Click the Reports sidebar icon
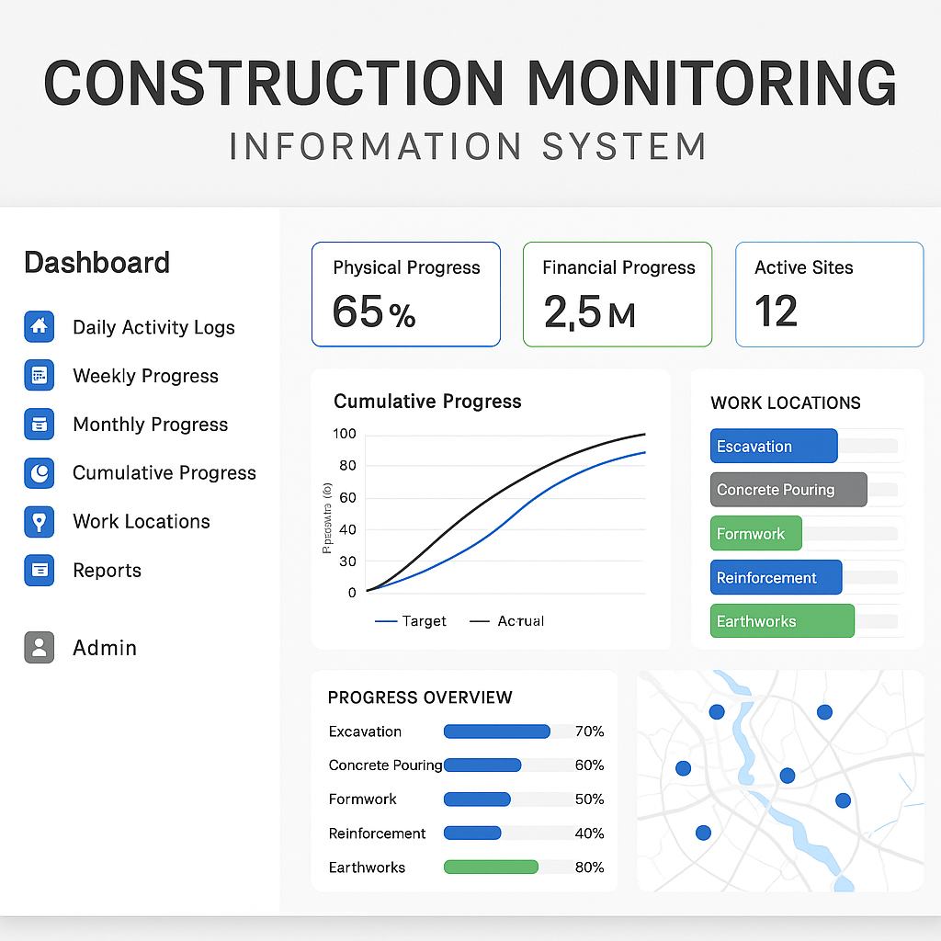The width and height of the screenshot is (941, 941). (39, 570)
